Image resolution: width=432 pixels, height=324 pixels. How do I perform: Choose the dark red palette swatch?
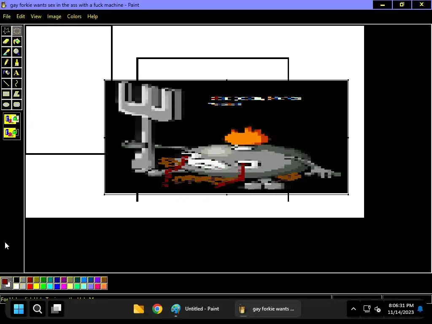(x=30, y=280)
